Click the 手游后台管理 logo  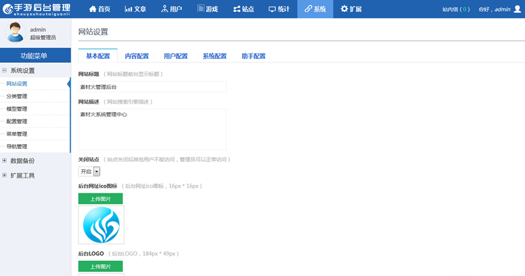click(x=36, y=9)
